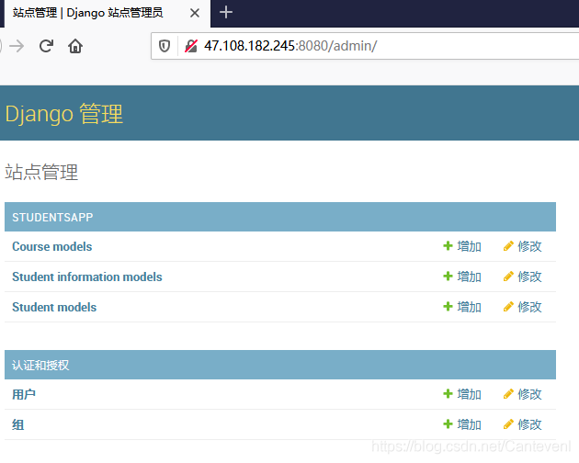Open the 组 groups list
The width and height of the screenshot is (579, 463).
(18, 424)
